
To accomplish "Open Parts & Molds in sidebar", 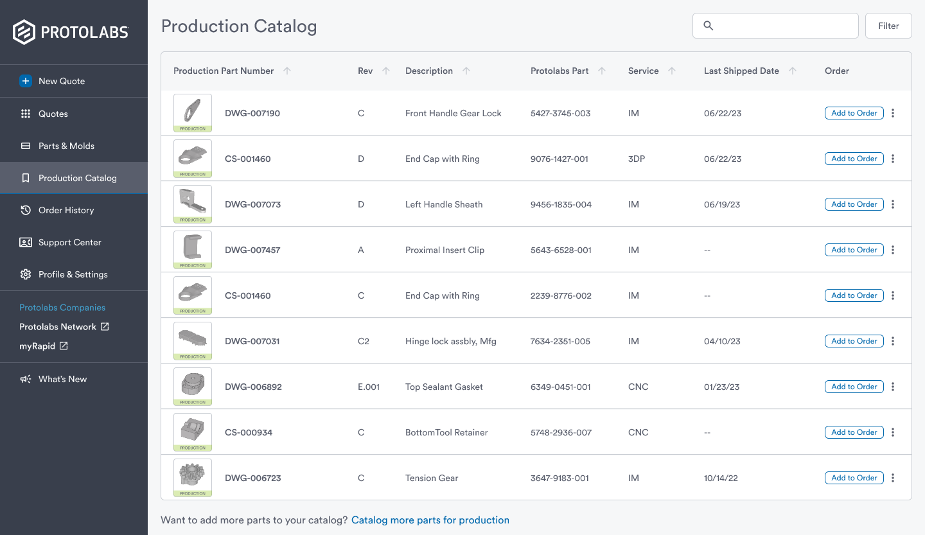I will (66, 146).
